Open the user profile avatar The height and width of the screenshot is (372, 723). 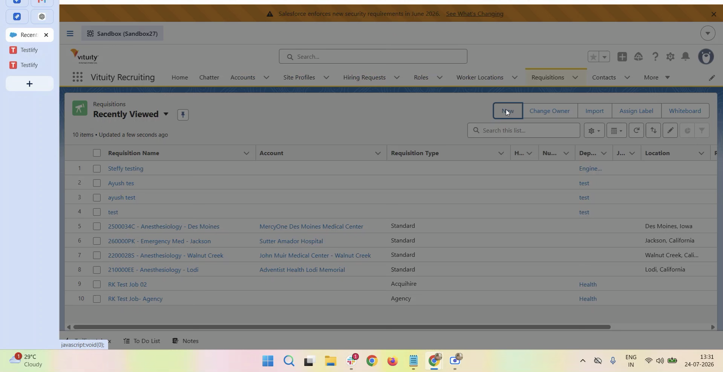[706, 56]
